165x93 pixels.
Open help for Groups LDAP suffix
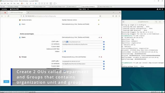[x=104, y=61]
